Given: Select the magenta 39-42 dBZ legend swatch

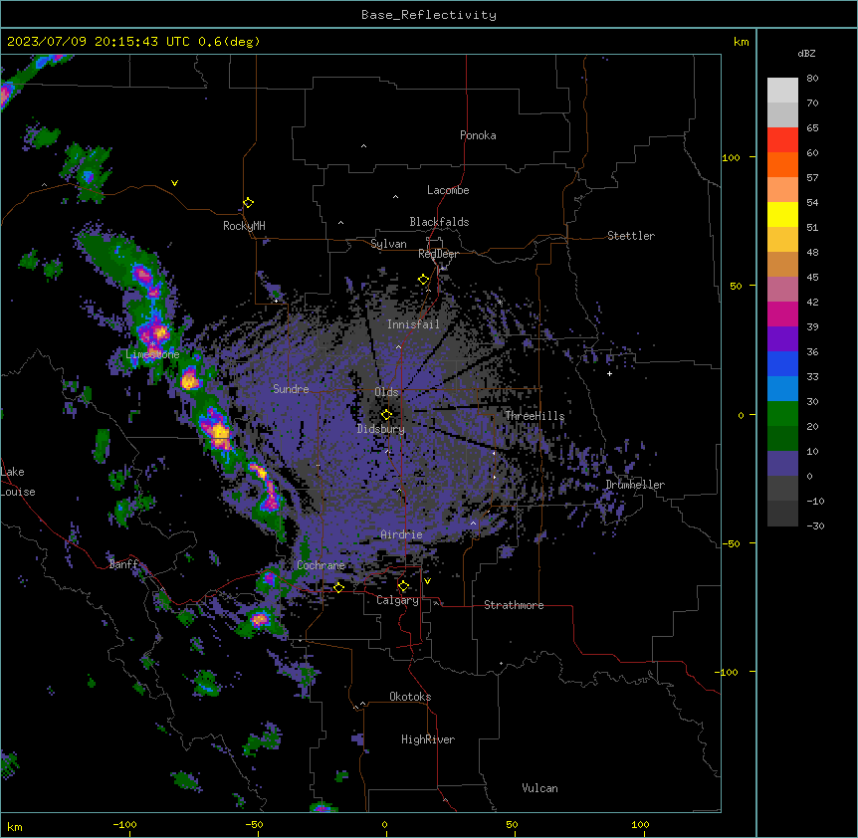Looking at the screenshot, I should pos(782,314).
